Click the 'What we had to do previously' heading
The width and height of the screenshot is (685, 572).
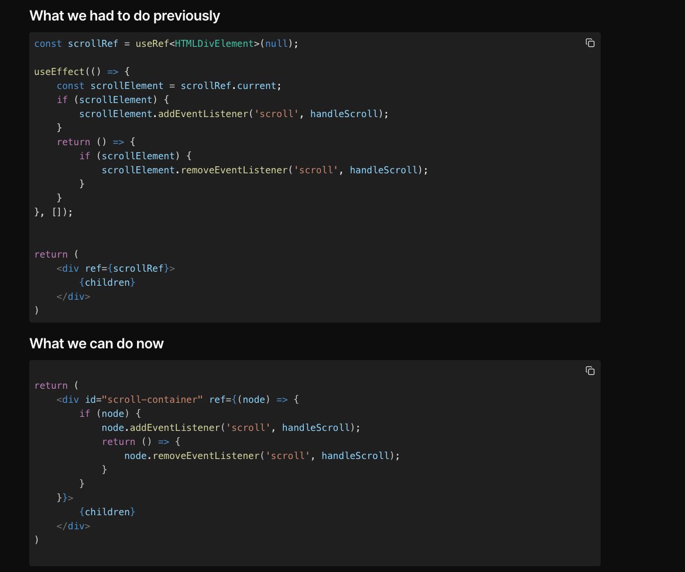pyautogui.click(x=125, y=16)
